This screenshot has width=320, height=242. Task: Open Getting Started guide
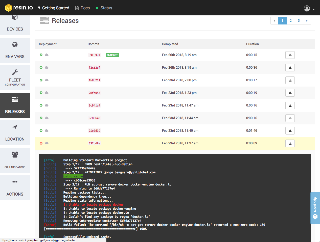click(53, 8)
